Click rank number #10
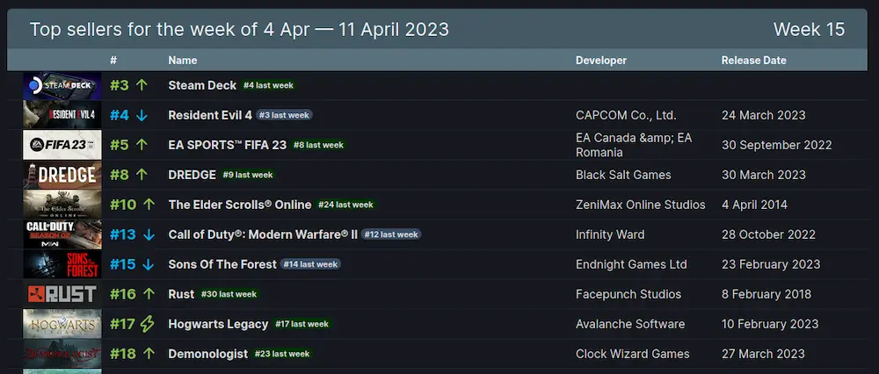The image size is (879, 374). pyautogui.click(x=123, y=205)
